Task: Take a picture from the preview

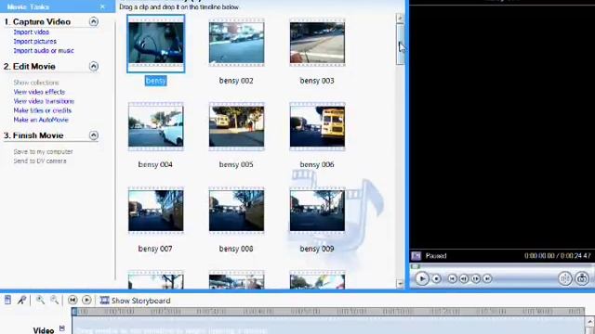Action: click(x=582, y=278)
